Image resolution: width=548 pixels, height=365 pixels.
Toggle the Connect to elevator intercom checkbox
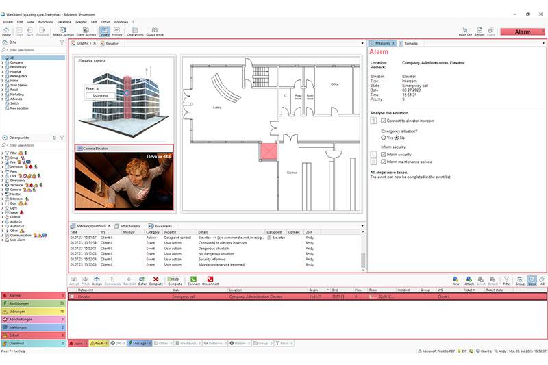click(x=384, y=121)
